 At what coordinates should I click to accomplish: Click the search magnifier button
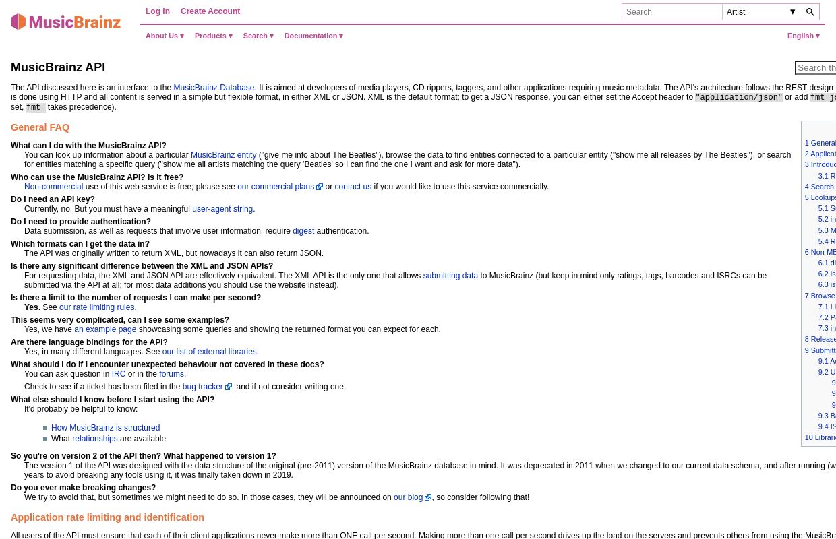tap(810, 12)
